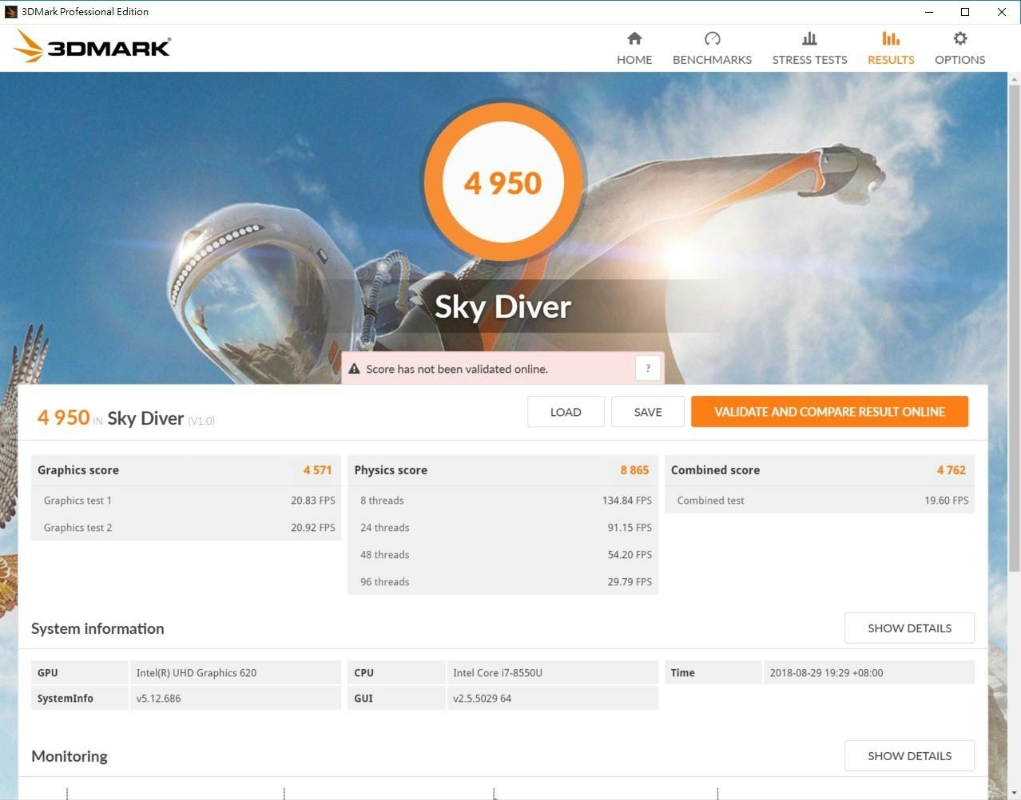Click the orange 4 950 score circle
This screenshot has width=1021, height=800.
503,182
